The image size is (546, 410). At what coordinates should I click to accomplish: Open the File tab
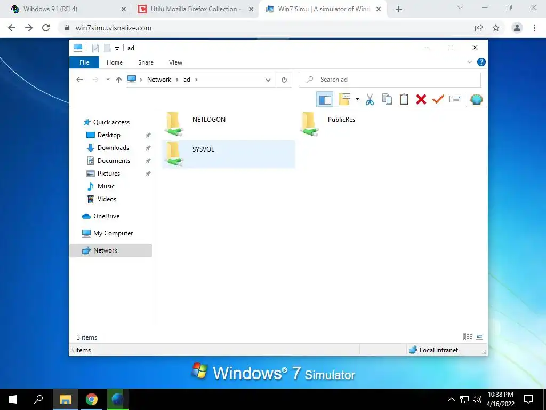tap(84, 62)
